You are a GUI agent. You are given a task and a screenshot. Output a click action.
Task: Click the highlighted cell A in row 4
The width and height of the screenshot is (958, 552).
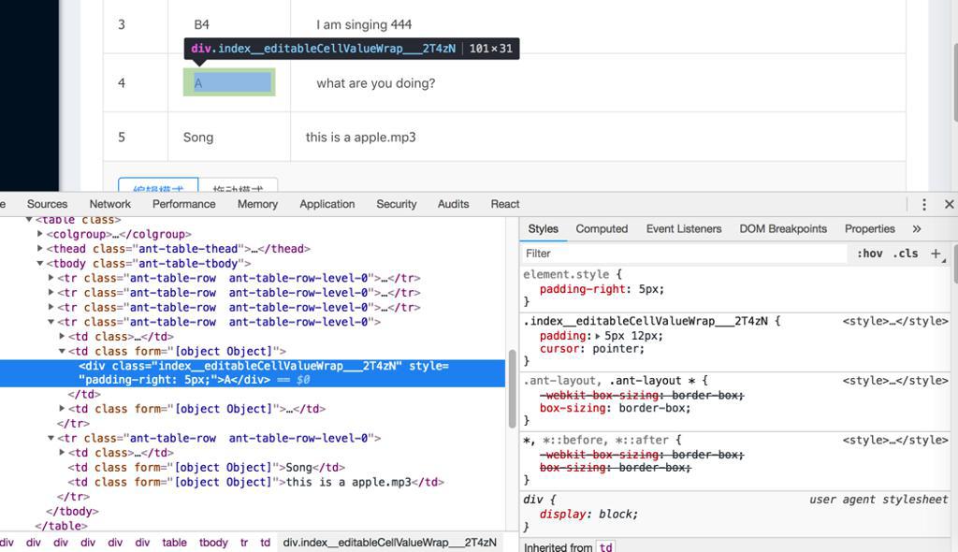(229, 82)
